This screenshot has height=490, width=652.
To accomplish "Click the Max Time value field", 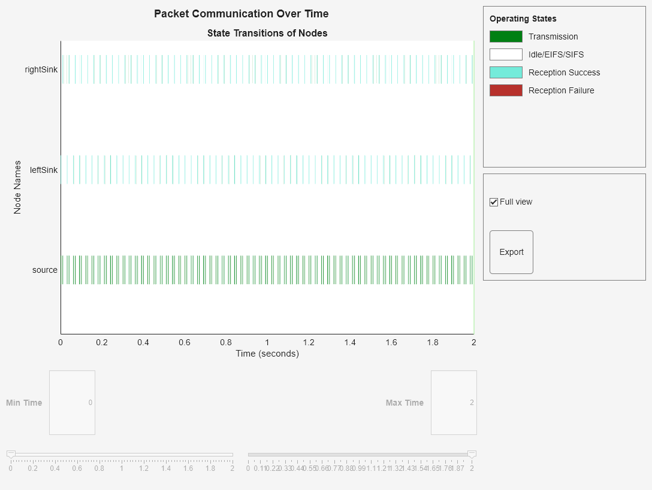I will [x=454, y=402].
